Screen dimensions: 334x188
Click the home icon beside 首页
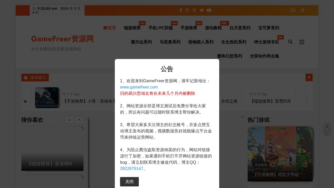(x=105, y=28)
